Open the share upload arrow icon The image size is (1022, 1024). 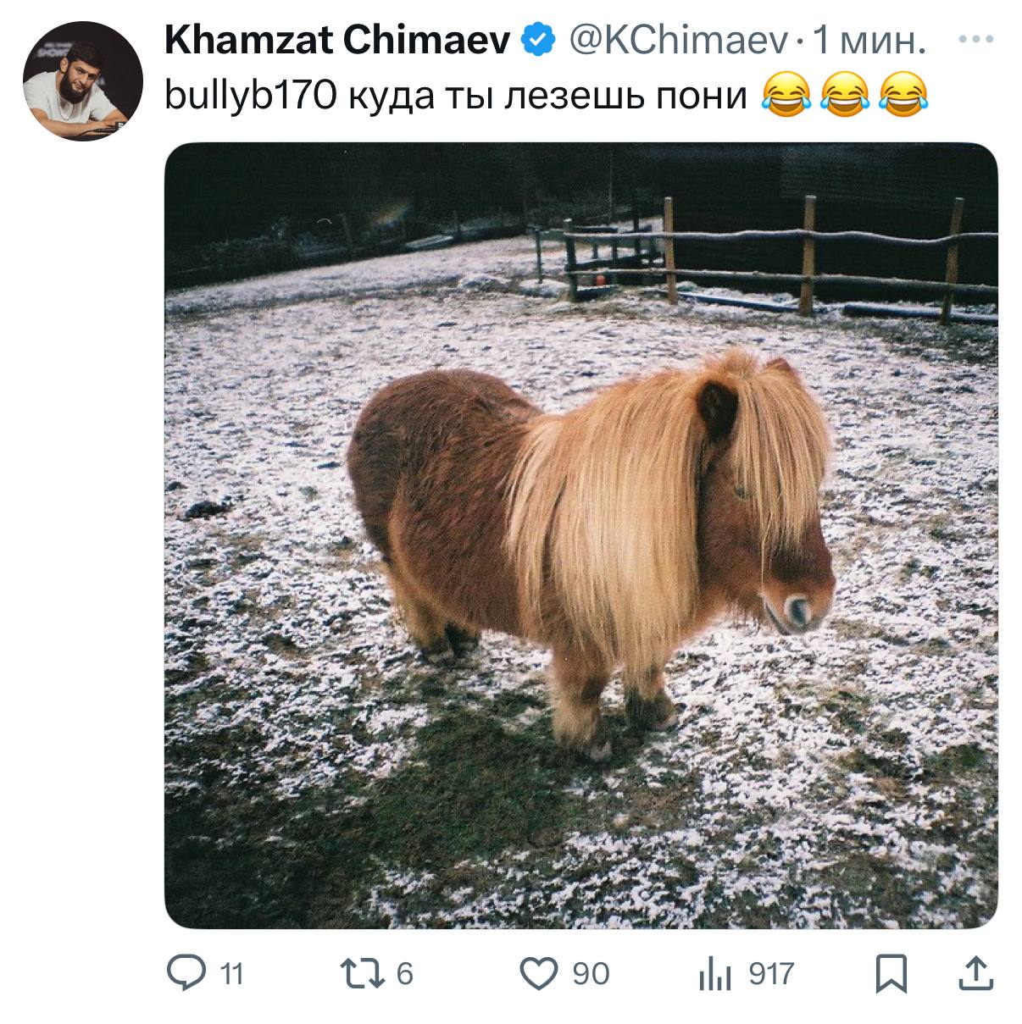(x=975, y=973)
